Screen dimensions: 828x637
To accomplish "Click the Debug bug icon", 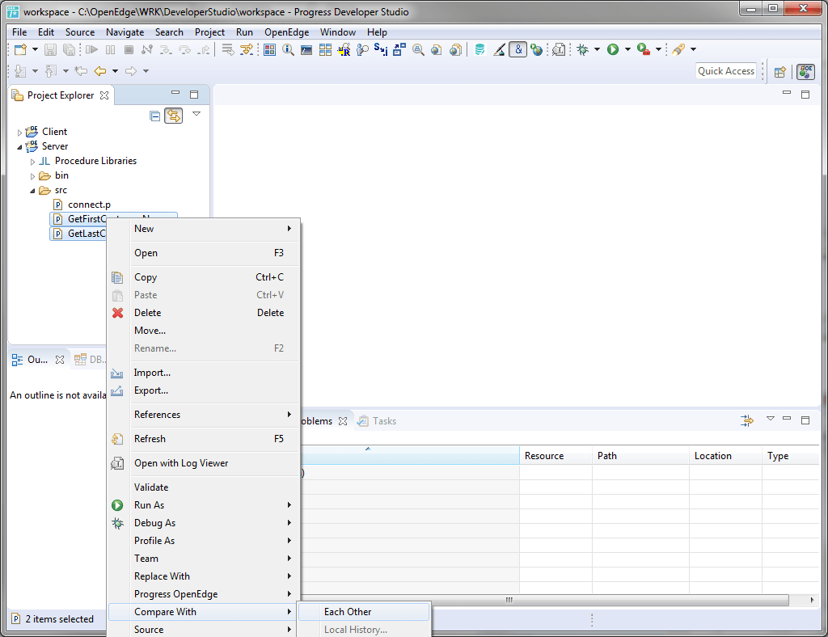I will click(582, 49).
